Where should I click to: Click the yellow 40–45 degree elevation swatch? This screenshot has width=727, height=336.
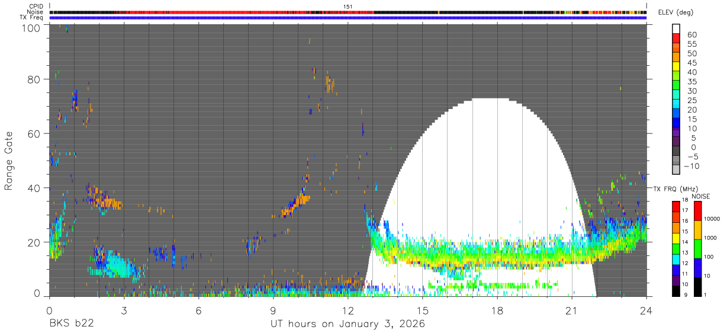click(676, 67)
